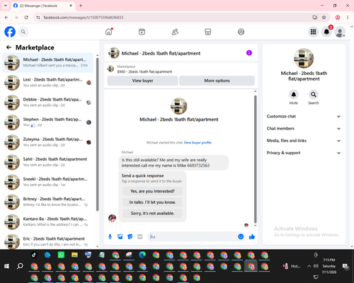This screenshot has width=354, height=283.
Task: Send quick response 'Sorry, it's not available.'
Action: tap(152, 213)
